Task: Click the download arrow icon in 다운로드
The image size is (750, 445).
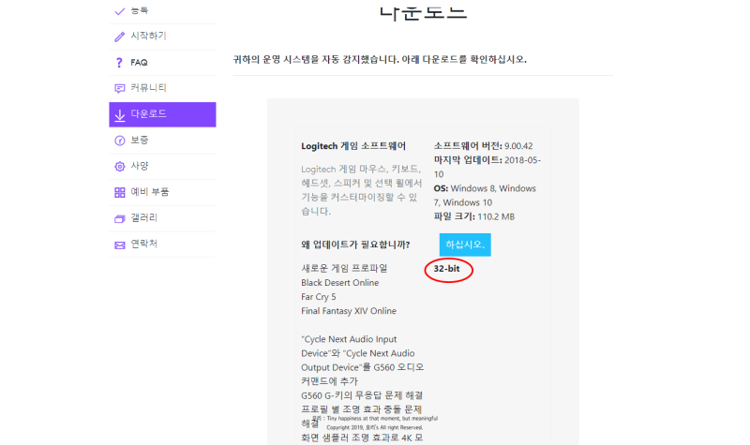Action: [120, 115]
